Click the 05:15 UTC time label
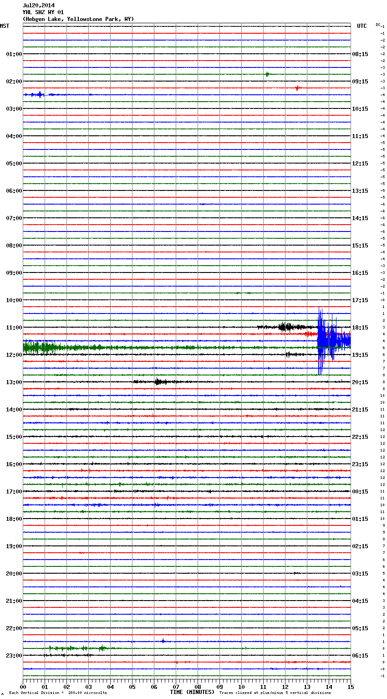Screen dimensions: 387x699 [360, 628]
